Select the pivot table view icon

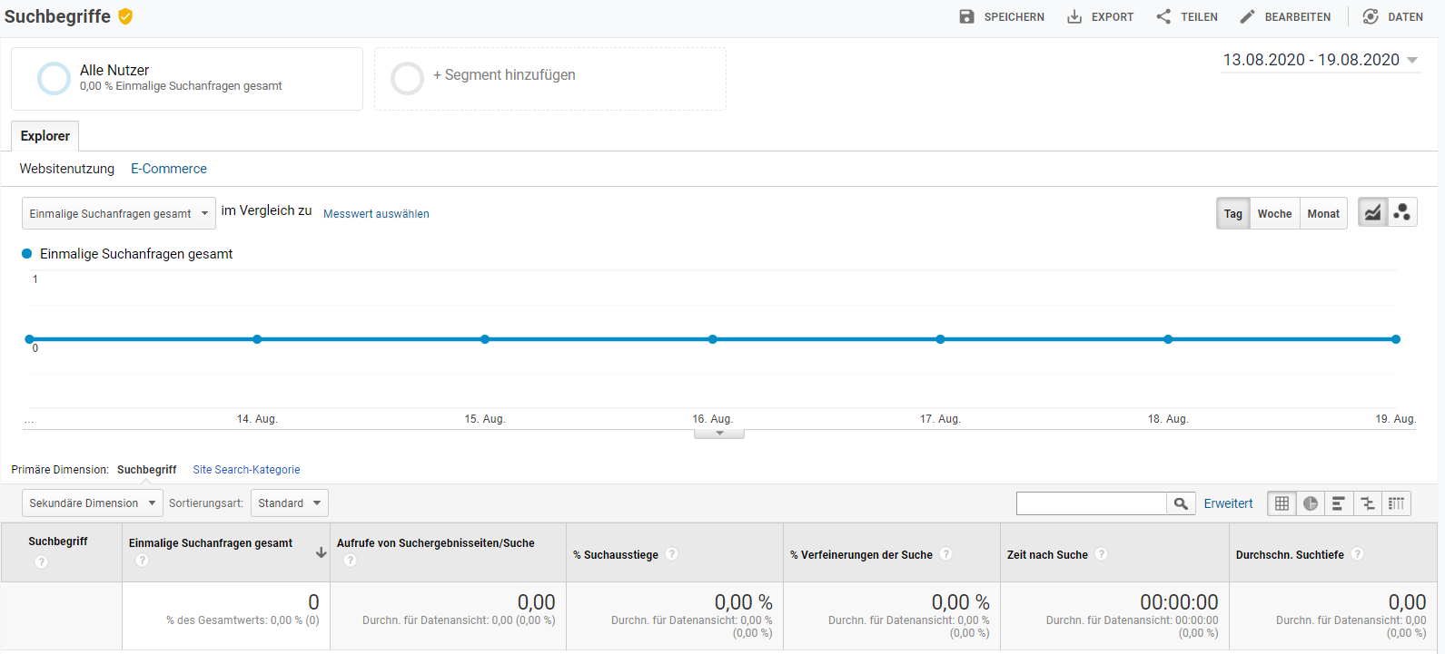point(1396,503)
